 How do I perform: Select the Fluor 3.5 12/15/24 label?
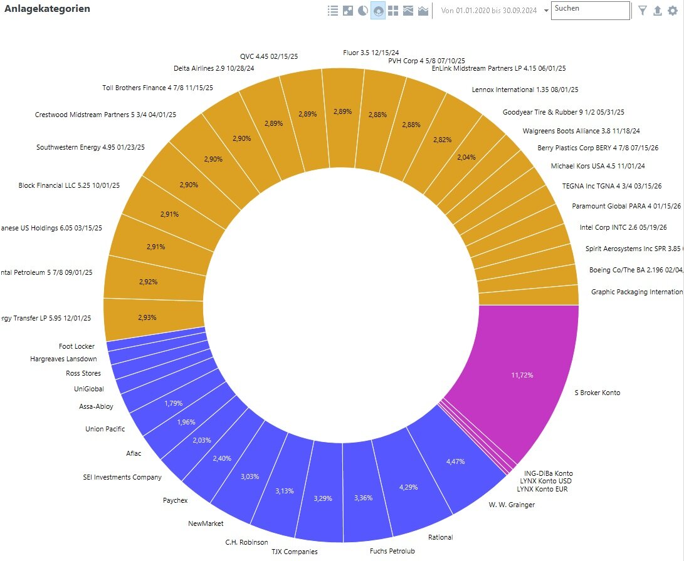pyautogui.click(x=371, y=53)
